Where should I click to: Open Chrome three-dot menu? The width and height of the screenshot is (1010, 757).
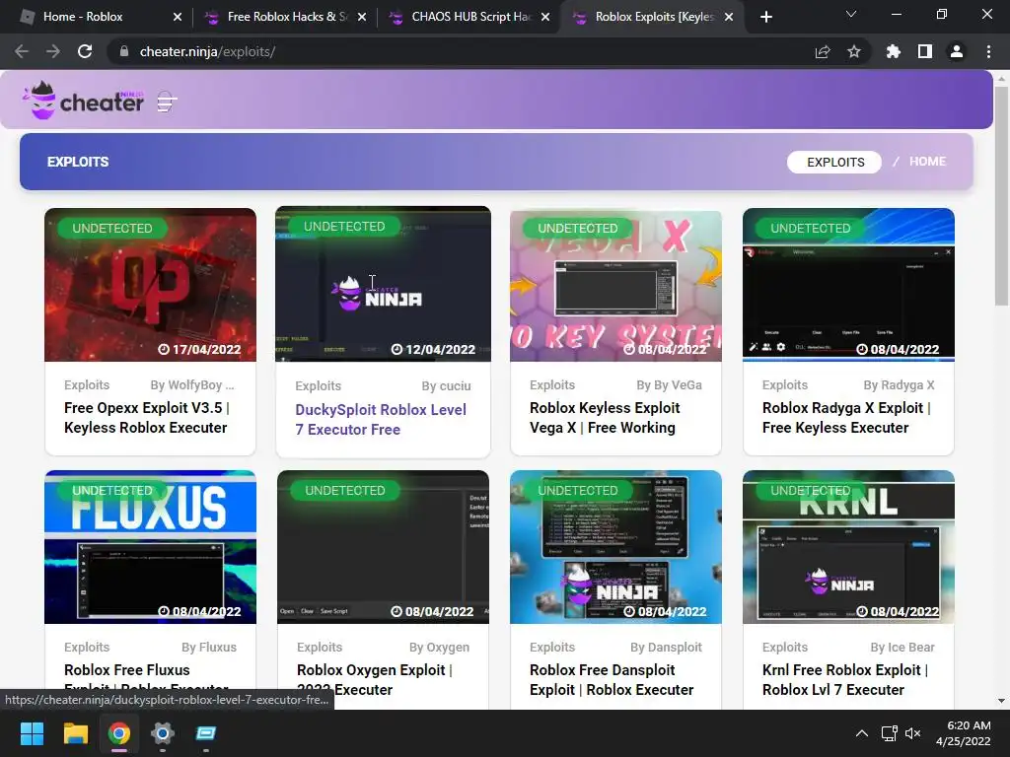coord(988,51)
